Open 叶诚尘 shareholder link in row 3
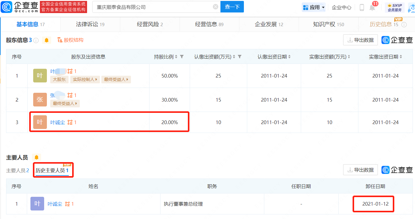 [x=58, y=122]
